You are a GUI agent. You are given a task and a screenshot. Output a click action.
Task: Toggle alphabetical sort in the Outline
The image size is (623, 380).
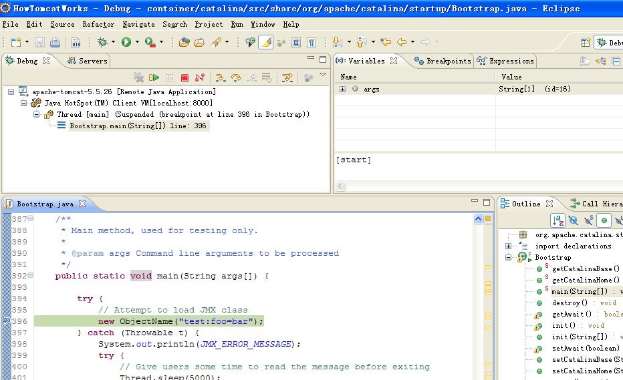click(558, 220)
